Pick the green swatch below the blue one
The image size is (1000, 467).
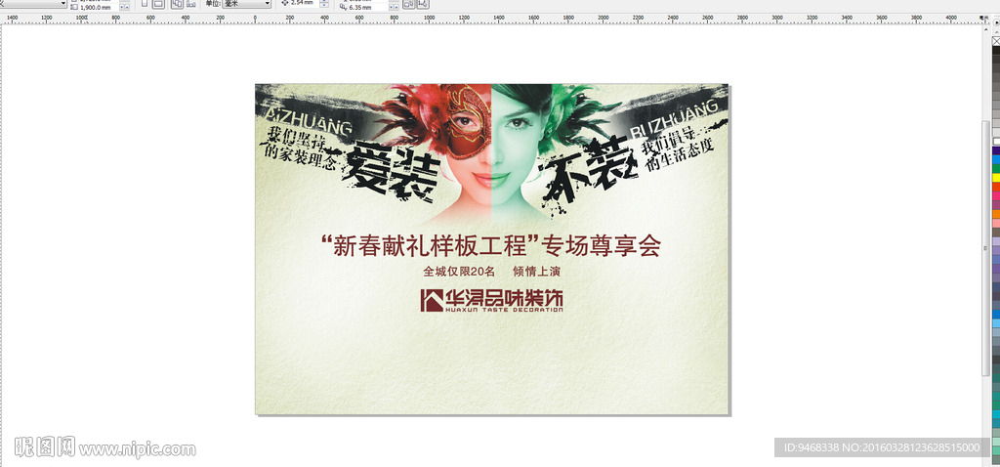click(x=996, y=168)
